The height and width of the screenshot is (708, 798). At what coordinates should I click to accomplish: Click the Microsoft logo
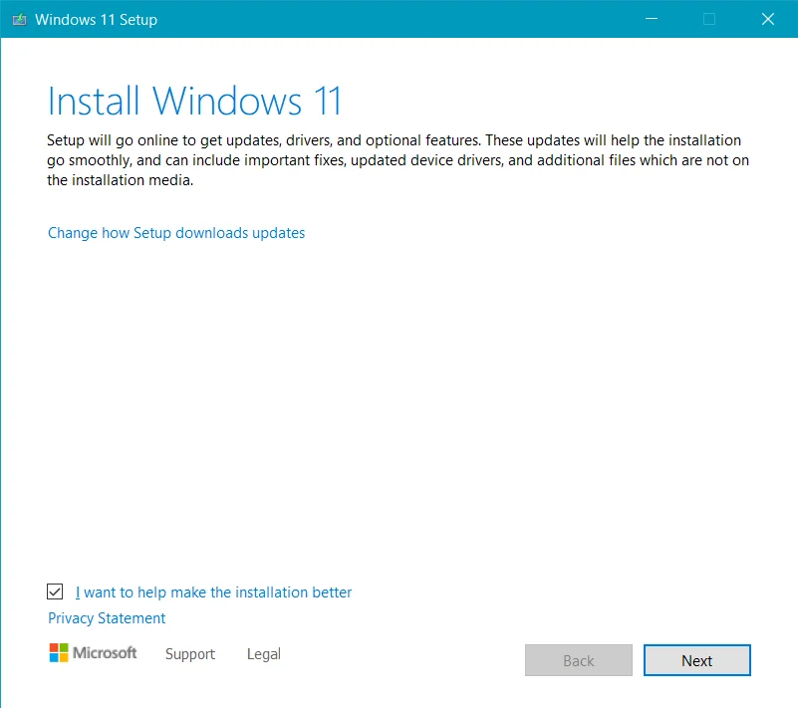coord(93,652)
